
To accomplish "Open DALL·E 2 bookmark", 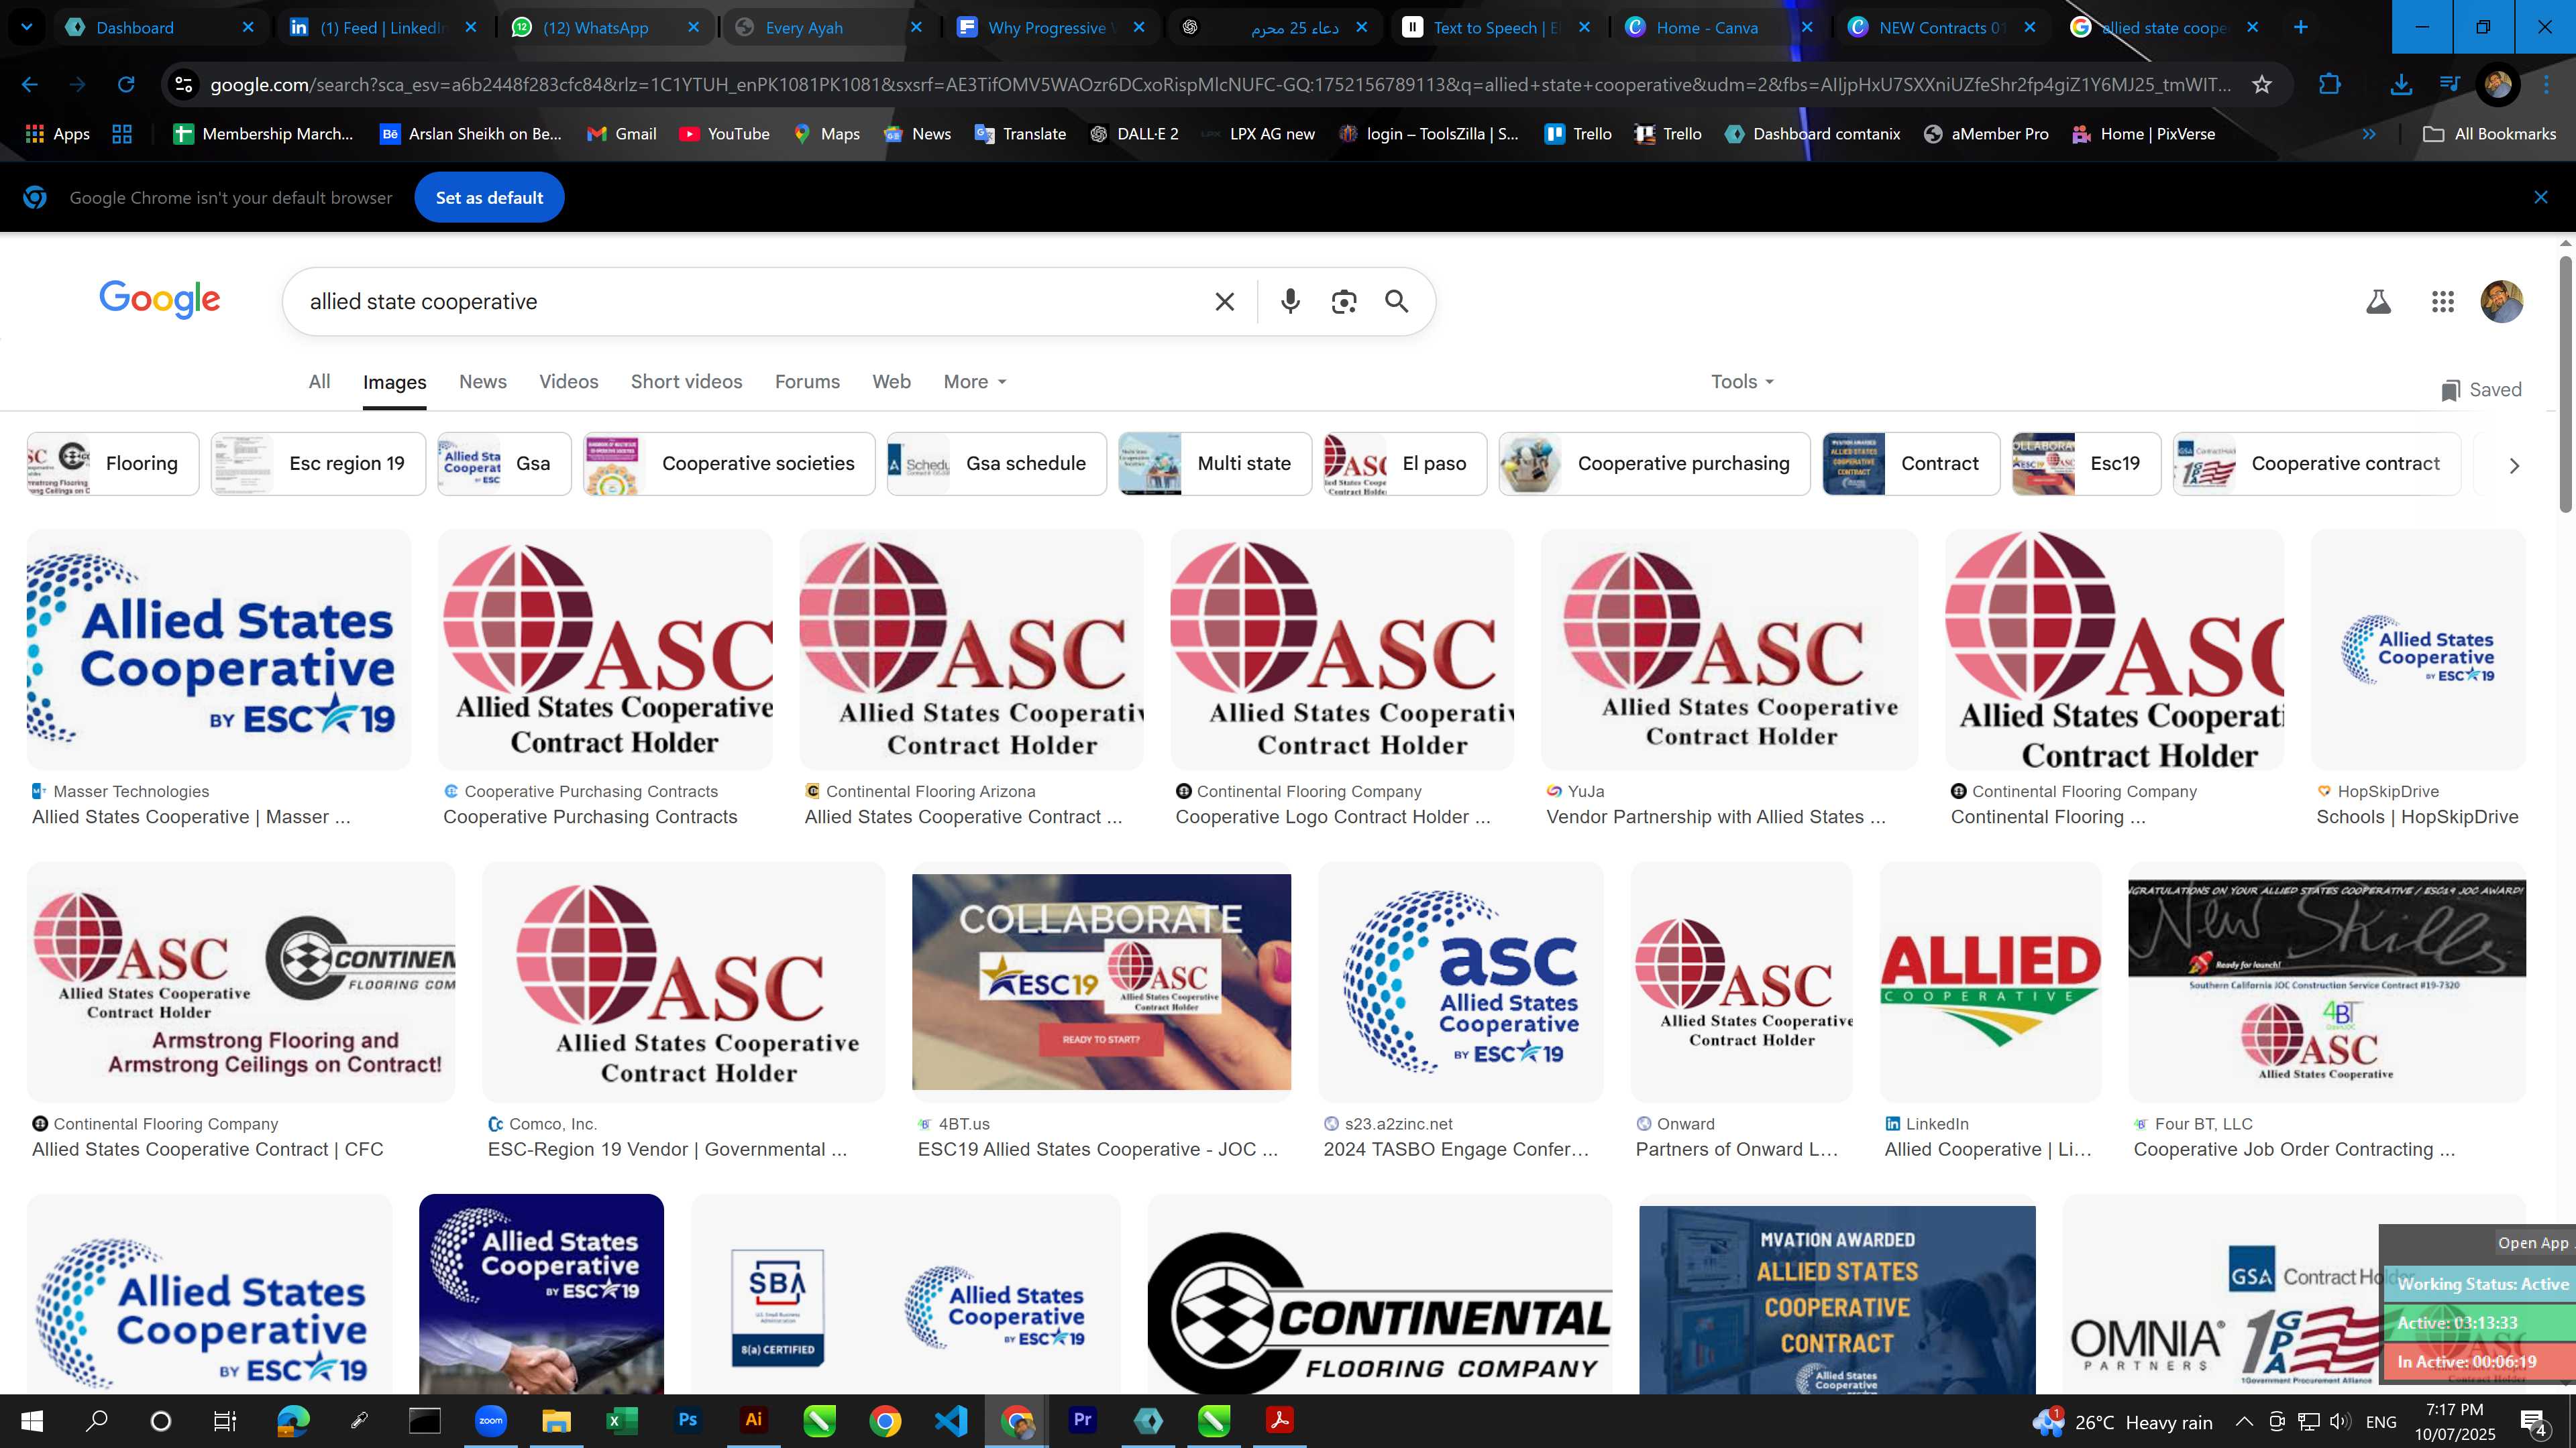I will 1134,134.
